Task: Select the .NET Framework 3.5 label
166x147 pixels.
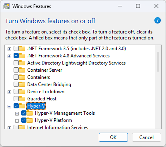Action: [x=76, y=49]
